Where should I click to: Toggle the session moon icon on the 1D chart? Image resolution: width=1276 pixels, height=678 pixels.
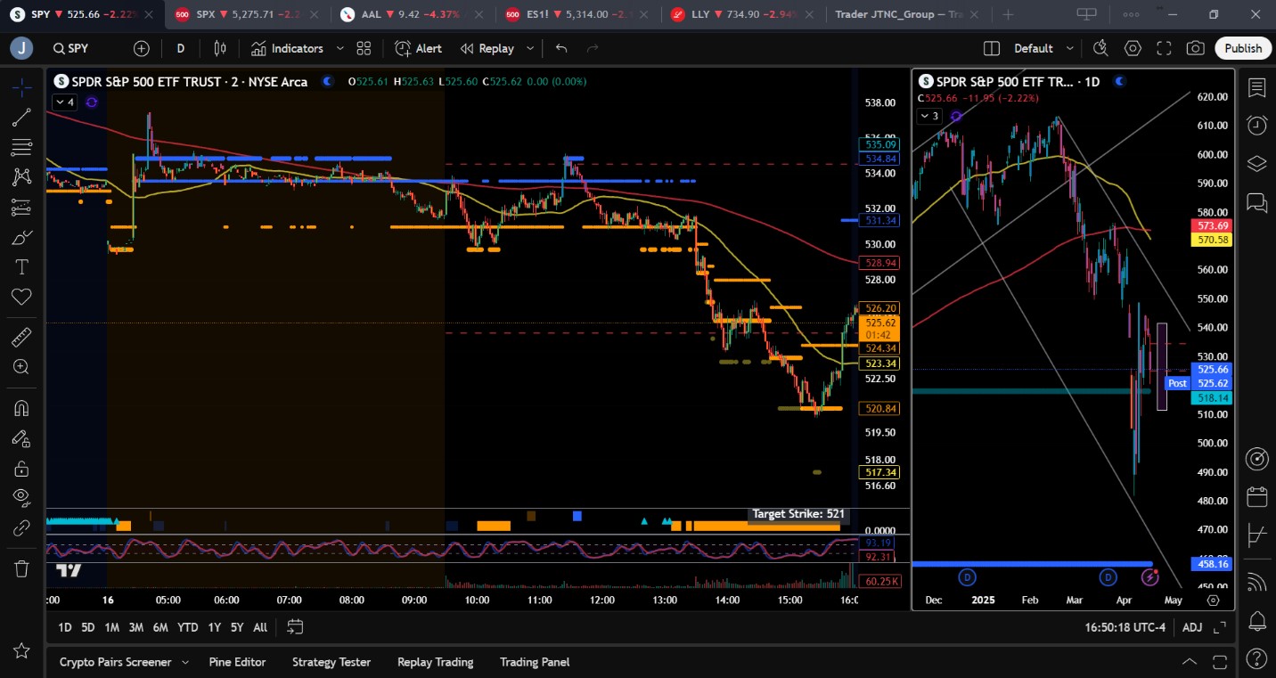(x=1119, y=81)
